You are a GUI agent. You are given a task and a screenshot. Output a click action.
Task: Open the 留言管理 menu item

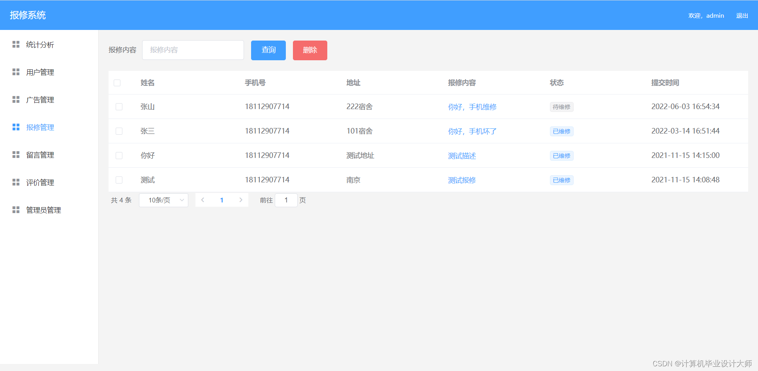point(40,155)
